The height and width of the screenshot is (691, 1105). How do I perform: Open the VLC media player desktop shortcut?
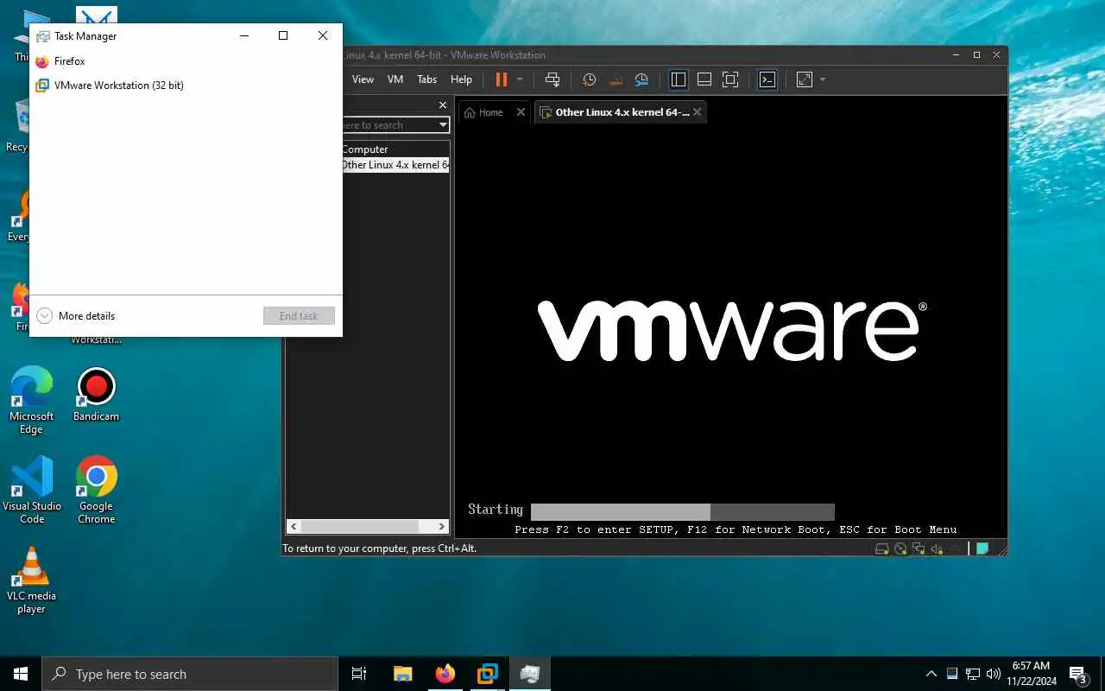point(31,580)
